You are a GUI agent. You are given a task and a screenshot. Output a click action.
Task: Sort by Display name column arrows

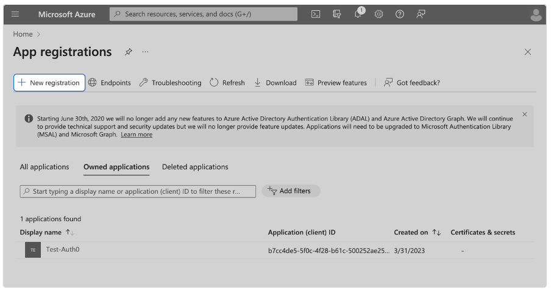click(69, 232)
